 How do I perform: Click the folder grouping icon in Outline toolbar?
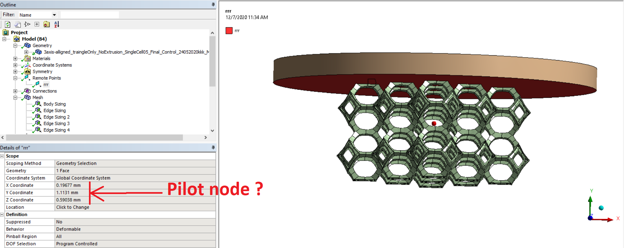(47, 24)
